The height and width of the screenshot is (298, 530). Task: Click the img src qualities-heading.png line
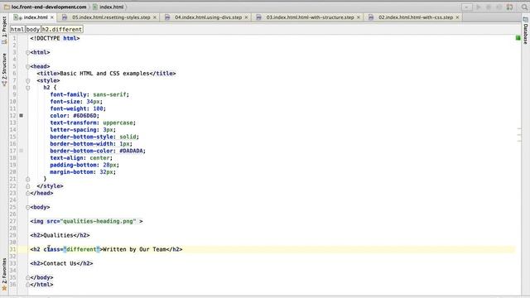(x=86, y=221)
